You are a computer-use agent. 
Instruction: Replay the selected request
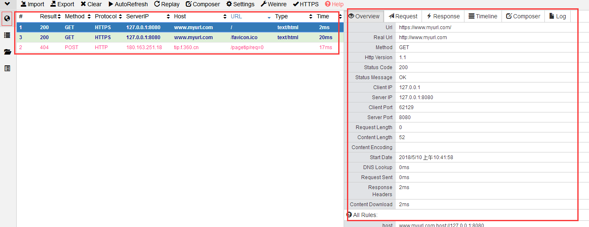pos(167,4)
